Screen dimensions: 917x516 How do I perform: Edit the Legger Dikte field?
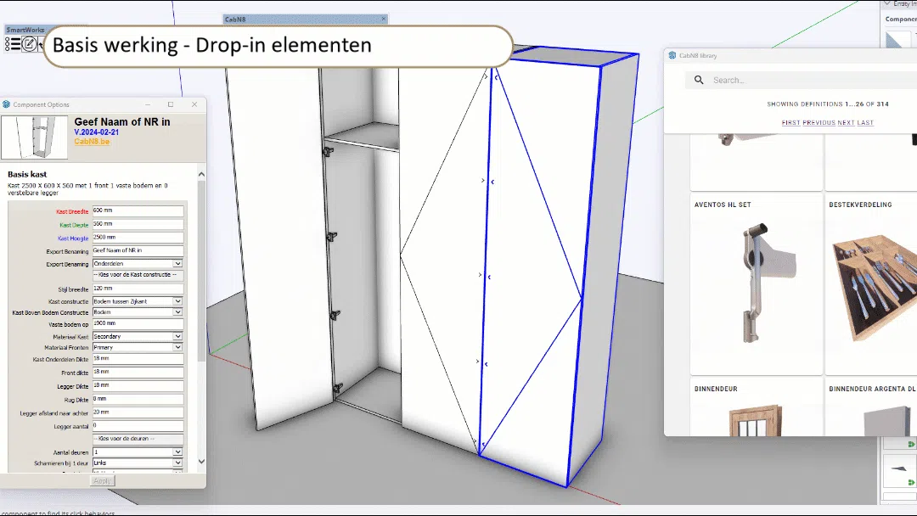[138, 385]
